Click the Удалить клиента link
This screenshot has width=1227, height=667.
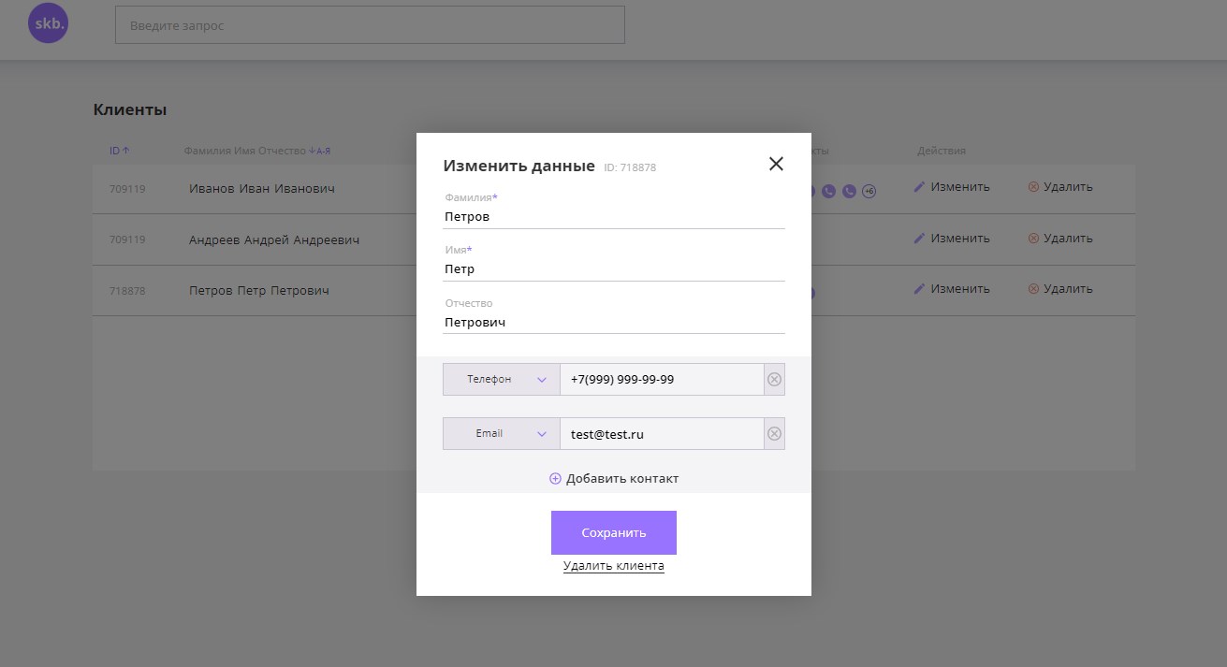[x=614, y=566]
